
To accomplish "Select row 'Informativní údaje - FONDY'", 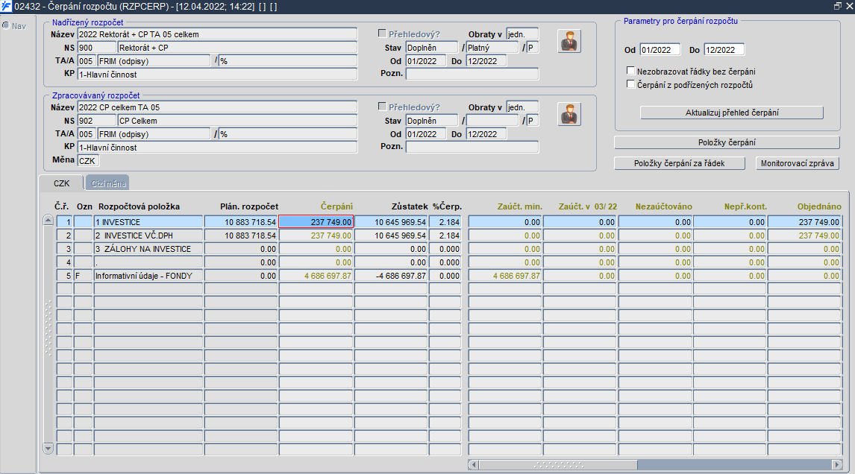I will (x=148, y=276).
